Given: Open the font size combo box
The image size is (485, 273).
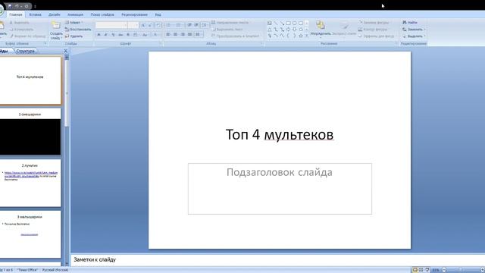Looking at the screenshot, I should pos(133,25).
